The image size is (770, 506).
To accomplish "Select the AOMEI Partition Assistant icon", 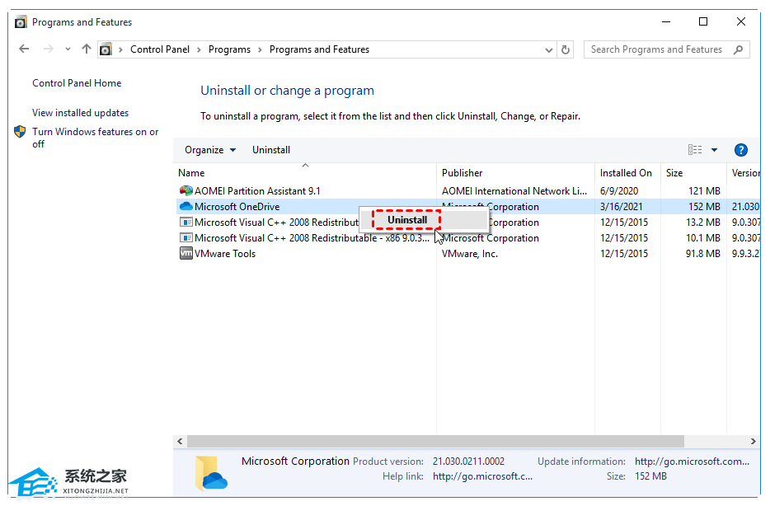I will pyautogui.click(x=186, y=191).
